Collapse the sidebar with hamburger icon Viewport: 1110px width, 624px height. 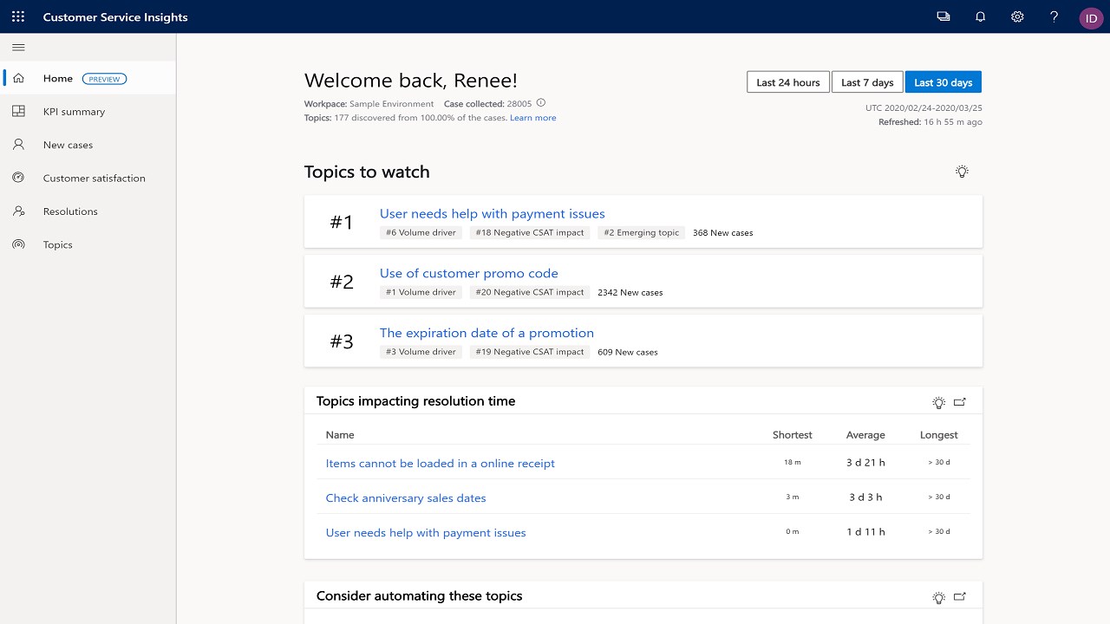[x=18, y=48]
